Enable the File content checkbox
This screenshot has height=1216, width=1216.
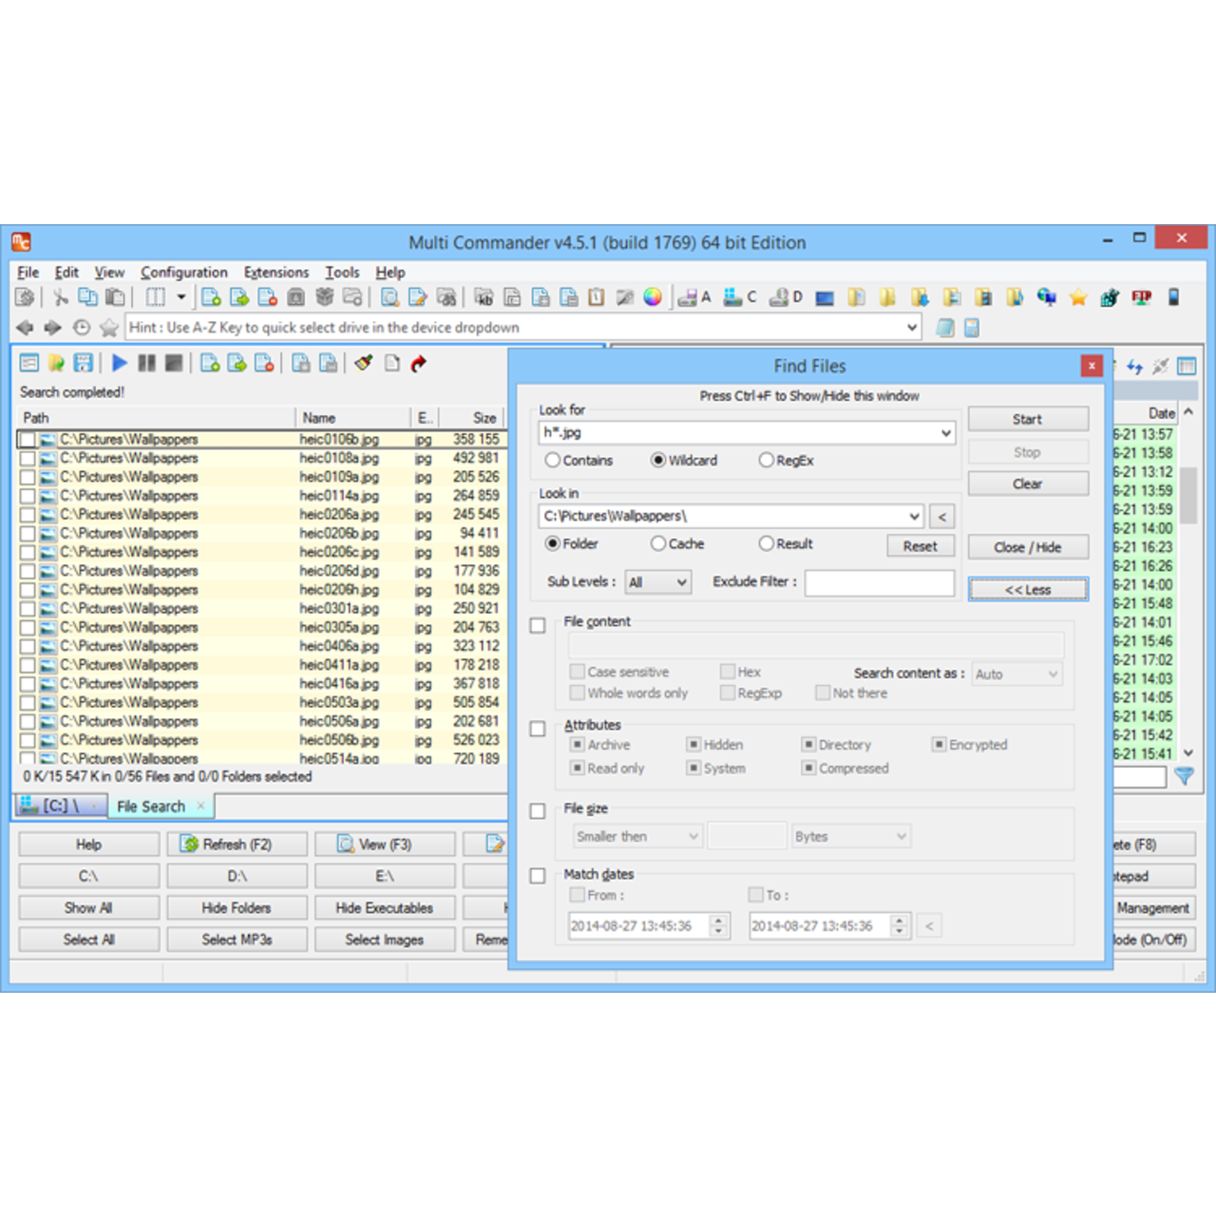[x=538, y=625]
